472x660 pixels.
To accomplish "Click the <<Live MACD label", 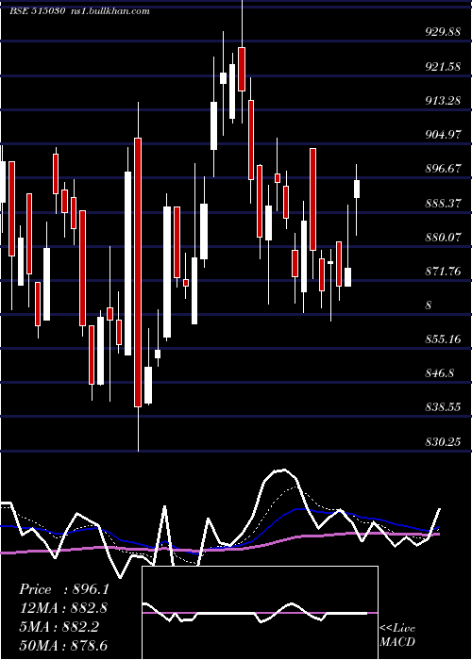I will click(397, 635).
